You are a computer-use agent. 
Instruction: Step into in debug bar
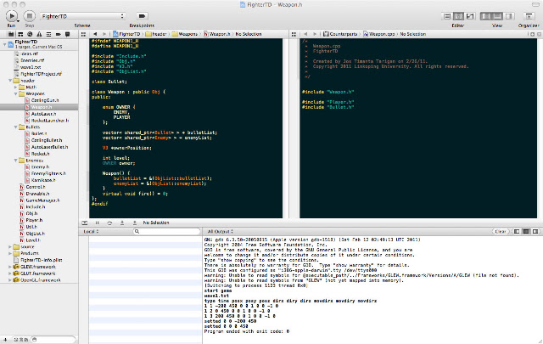pos(122,223)
